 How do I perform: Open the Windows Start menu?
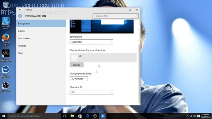(4, 116)
